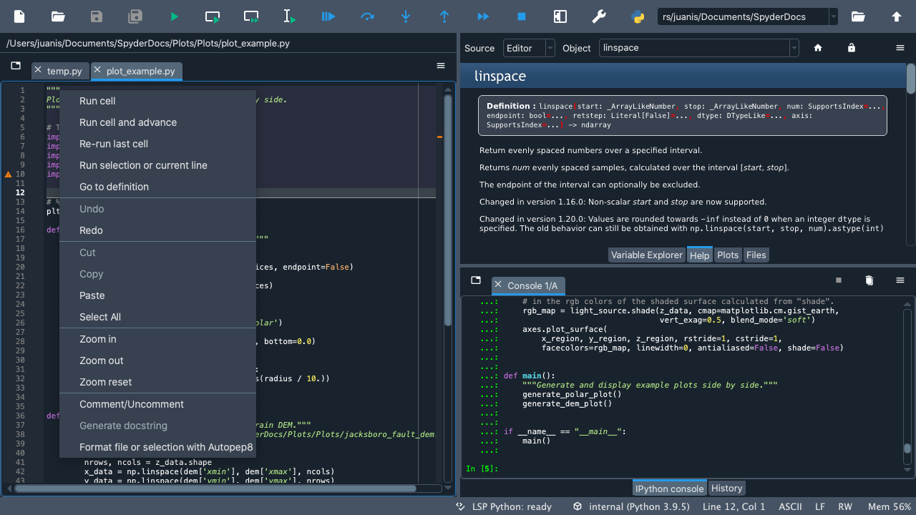Open the PYTHONPATH manager Python icon

(638, 16)
